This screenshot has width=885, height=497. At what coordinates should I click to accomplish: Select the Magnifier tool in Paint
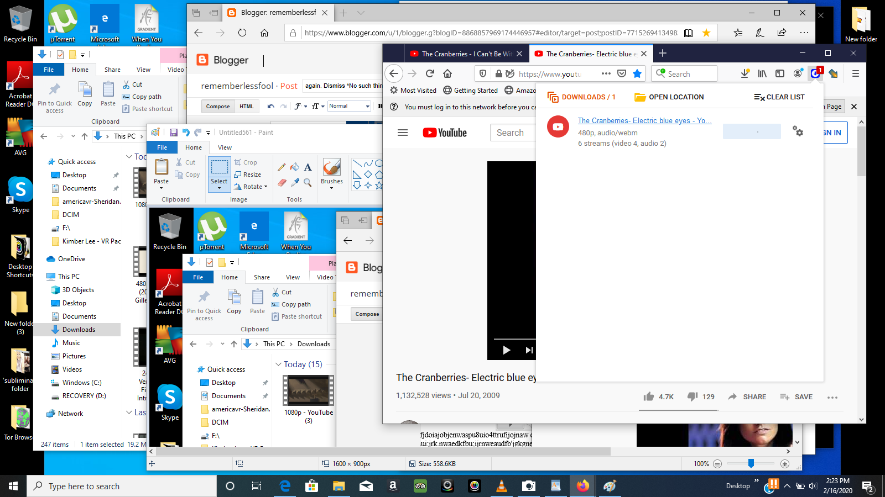(x=308, y=183)
